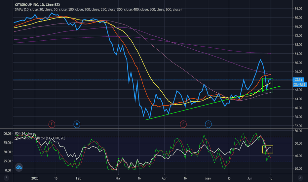Click the Z timezone button
This screenshot has height=182, width=308.
pyautogui.click(x=7, y=178)
